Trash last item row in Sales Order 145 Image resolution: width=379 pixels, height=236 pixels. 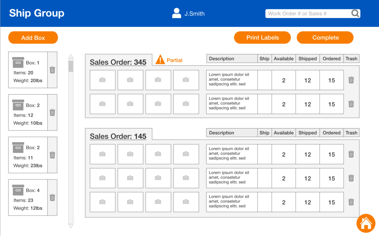click(351, 202)
